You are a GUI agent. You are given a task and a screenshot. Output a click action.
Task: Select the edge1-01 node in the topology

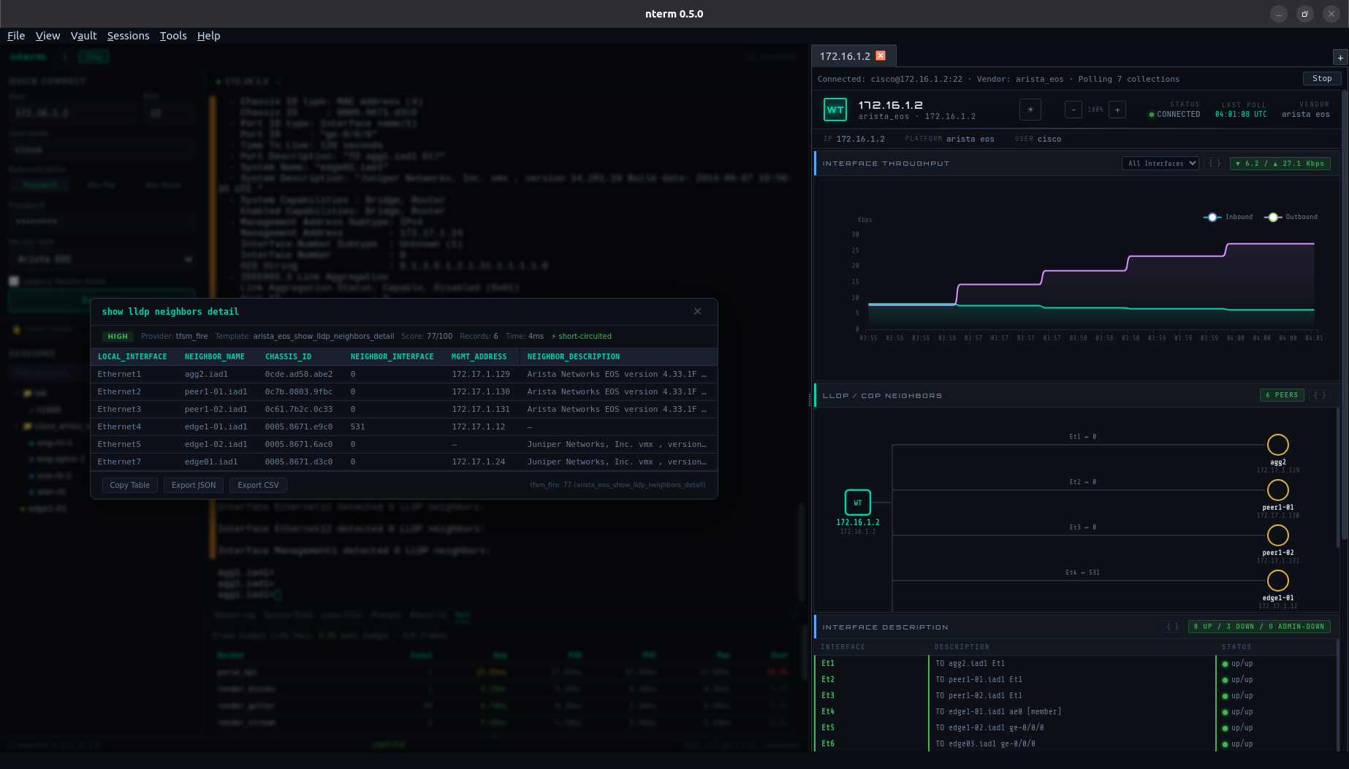1277,581
